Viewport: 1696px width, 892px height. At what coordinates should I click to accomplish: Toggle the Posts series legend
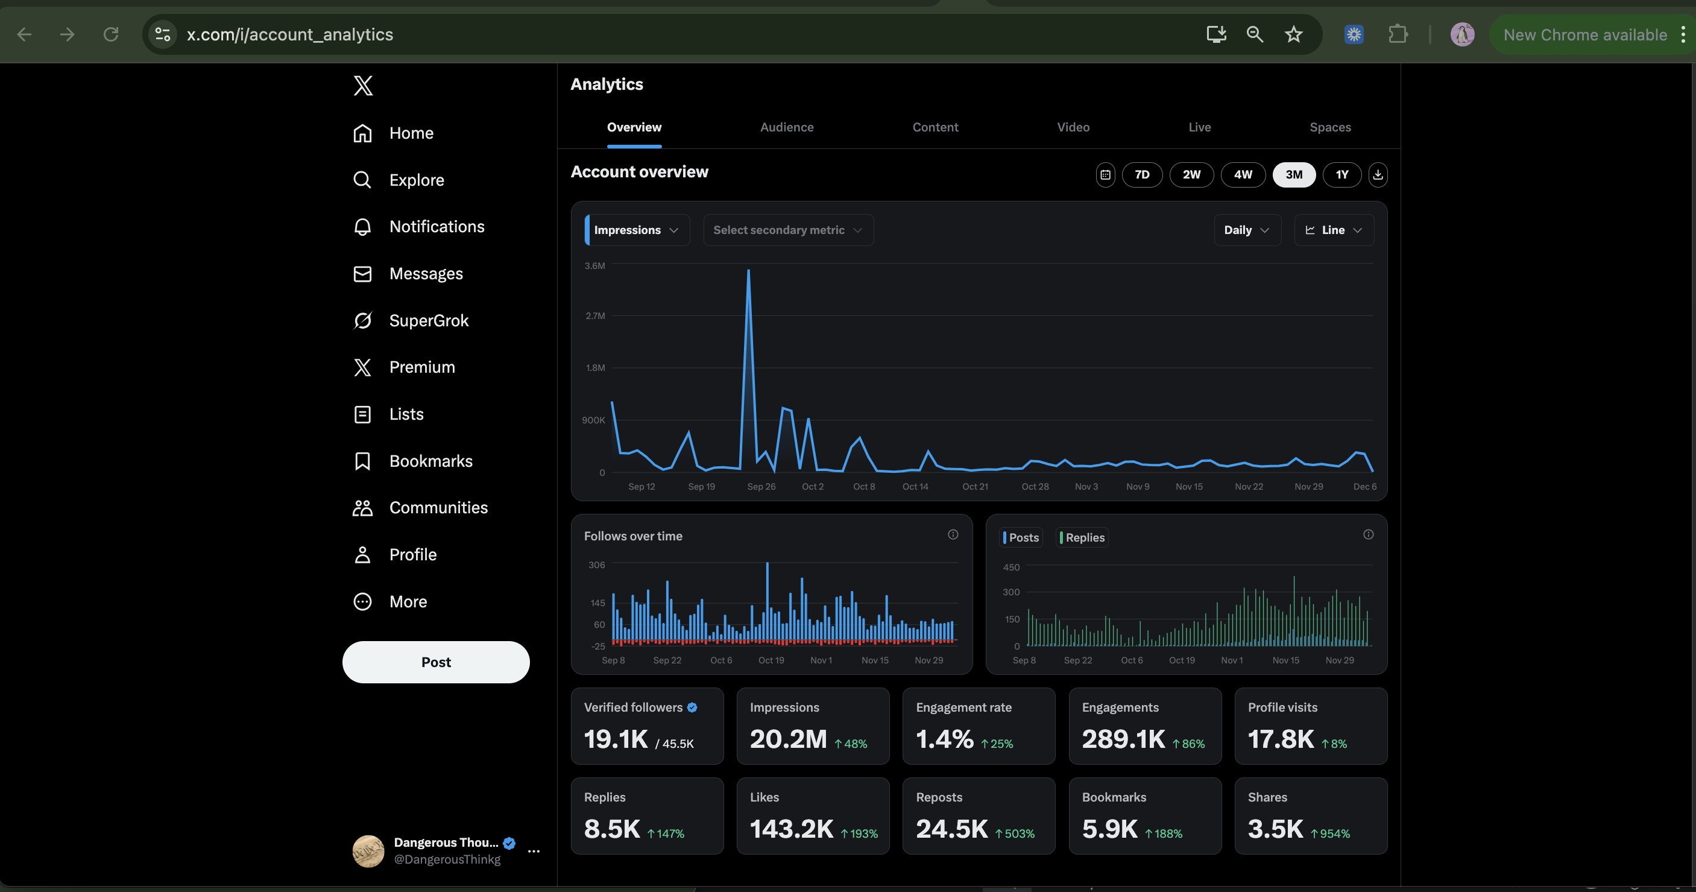click(1021, 537)
